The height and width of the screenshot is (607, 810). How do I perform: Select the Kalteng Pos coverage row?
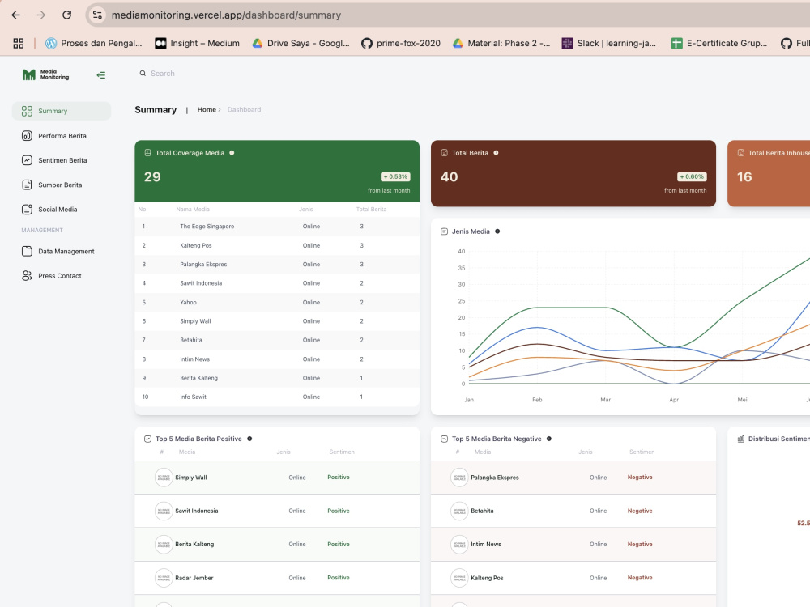(x=277, y=246)
